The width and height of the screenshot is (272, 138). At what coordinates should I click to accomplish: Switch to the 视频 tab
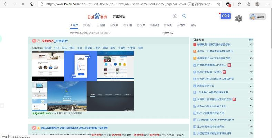coord(101,25)
